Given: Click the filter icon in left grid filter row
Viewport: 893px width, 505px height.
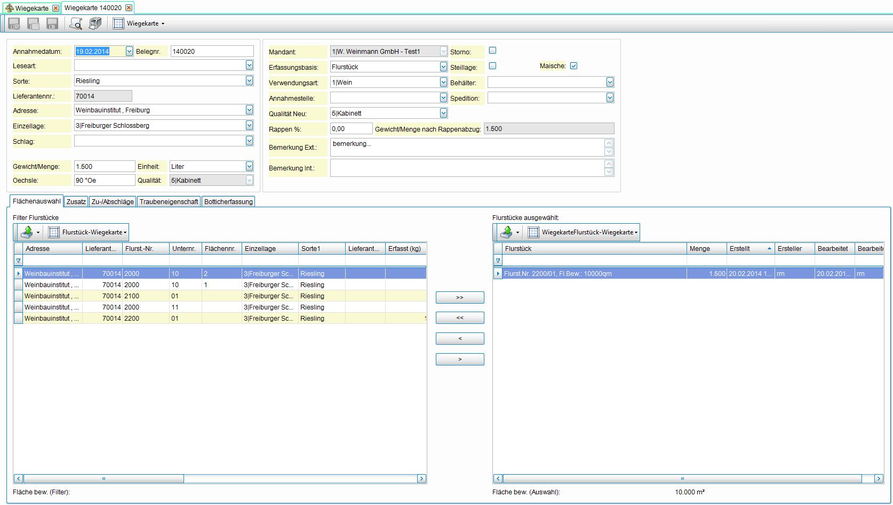Looking at the screenshot, I should coord(19,260).
